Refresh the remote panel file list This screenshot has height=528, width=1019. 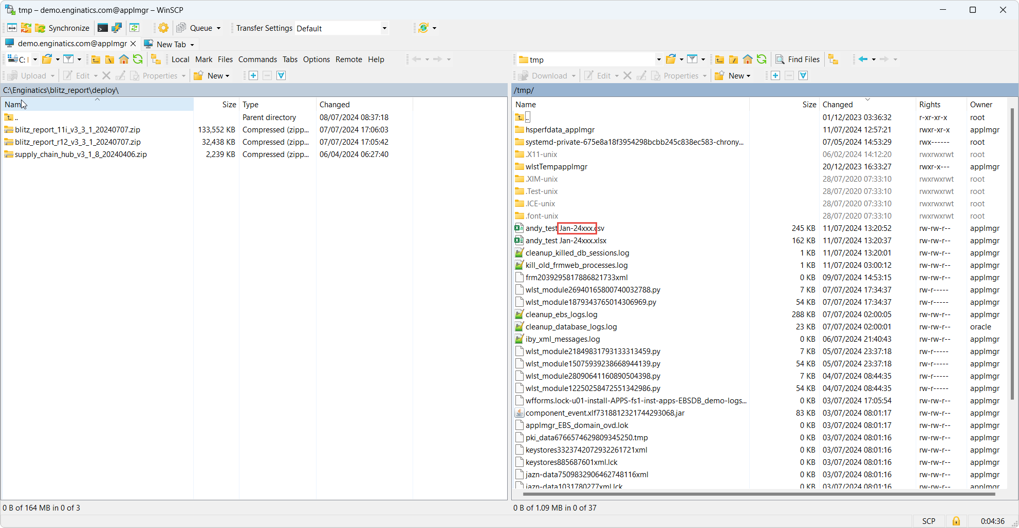[x=762, y=60]
